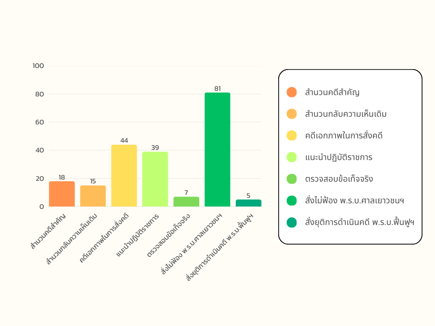
Task: Select the สั่งไม่ฟ้อง พ.ร.บ.ศาลเยาวชนฯ legend circle
Action: pyautogui.click(x=291, y=200)
